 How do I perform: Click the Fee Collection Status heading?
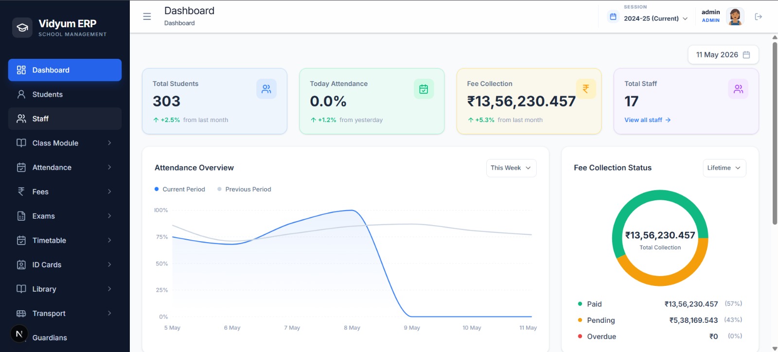click(613, 168)
